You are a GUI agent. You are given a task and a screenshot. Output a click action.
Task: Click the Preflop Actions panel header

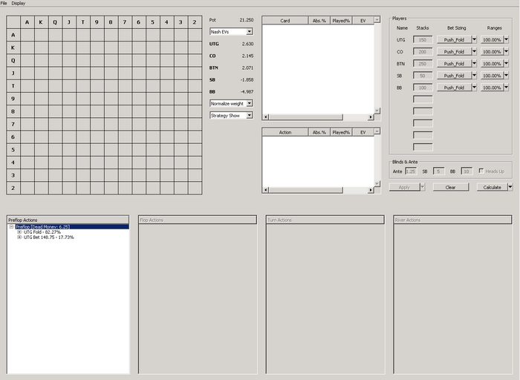point(68,220)
